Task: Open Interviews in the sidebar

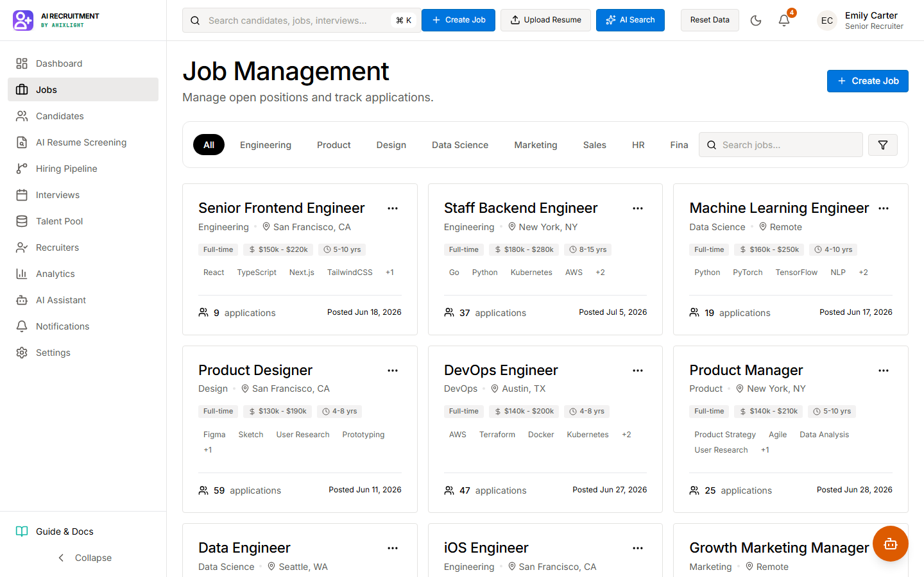Action: [x=83, y=195]
